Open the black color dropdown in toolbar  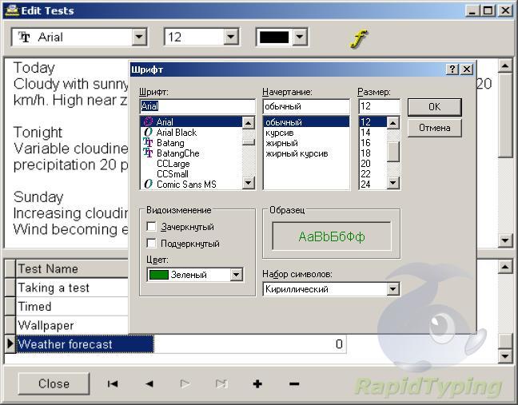coord(300,37)
